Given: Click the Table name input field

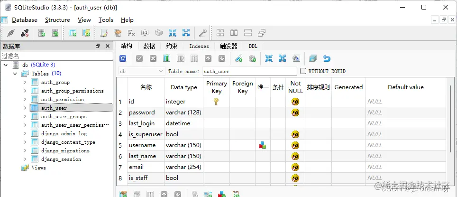Looking at the screenshot, I should pos(250,71).
